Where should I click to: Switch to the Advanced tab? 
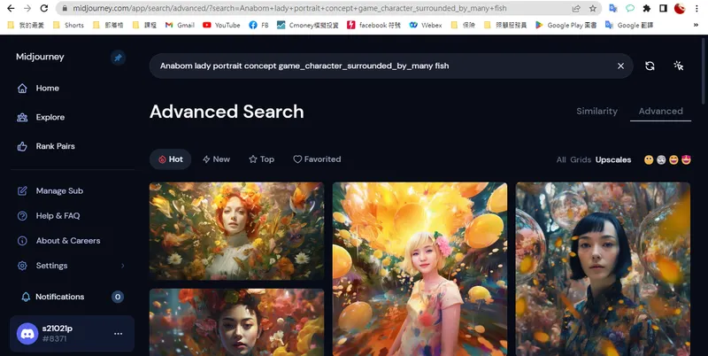coord(660,111)
